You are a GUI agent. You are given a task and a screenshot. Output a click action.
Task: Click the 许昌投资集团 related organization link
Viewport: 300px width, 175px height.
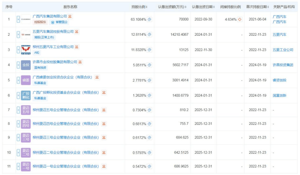pyautogui.click(x=282, y=65)
